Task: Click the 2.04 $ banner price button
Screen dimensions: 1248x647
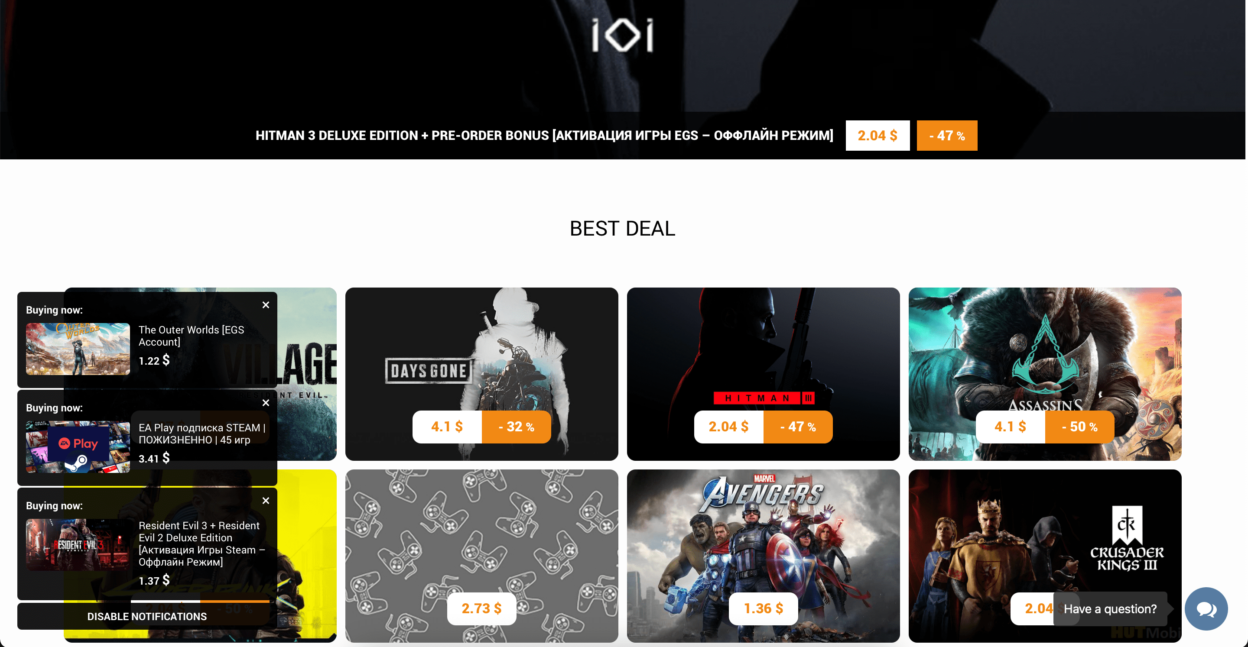Action: point(877,136)
